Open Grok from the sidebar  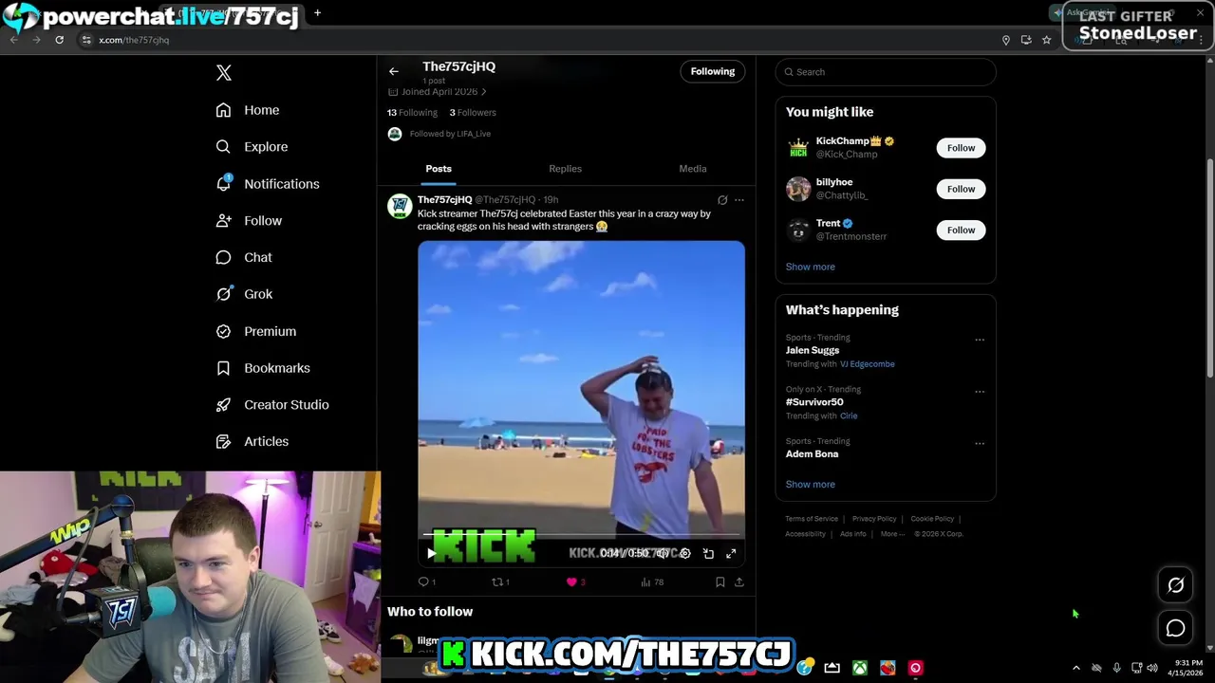(x=244, y=294)
